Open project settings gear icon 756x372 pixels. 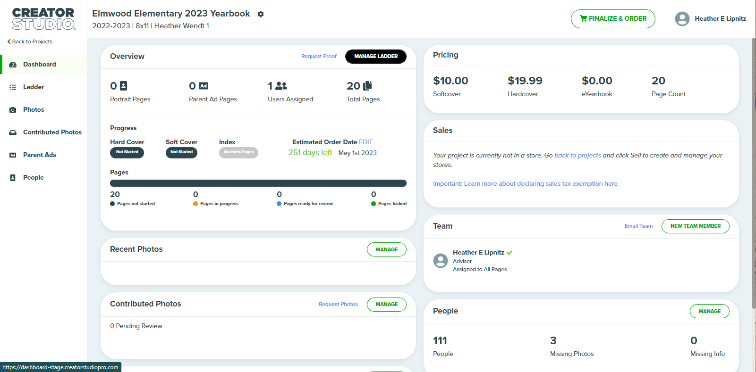261,14
